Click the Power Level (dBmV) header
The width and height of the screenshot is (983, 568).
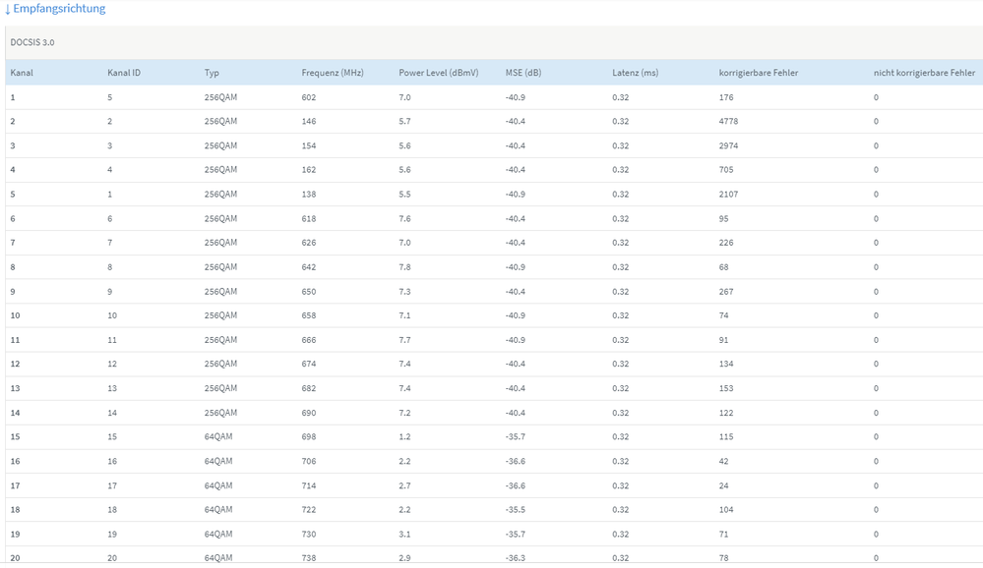(438, 73)
